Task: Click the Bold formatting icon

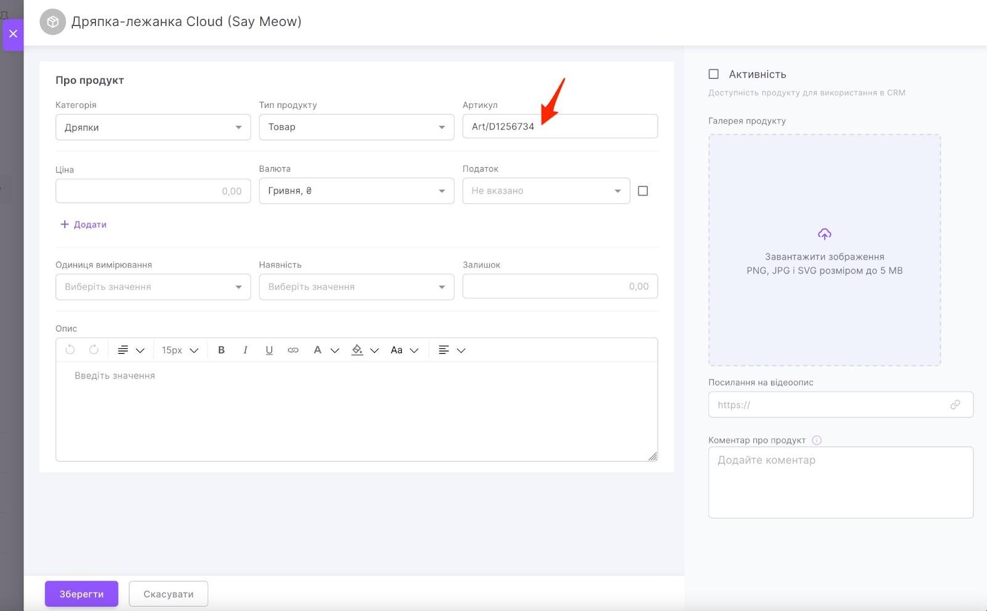Action: [221, 350]
